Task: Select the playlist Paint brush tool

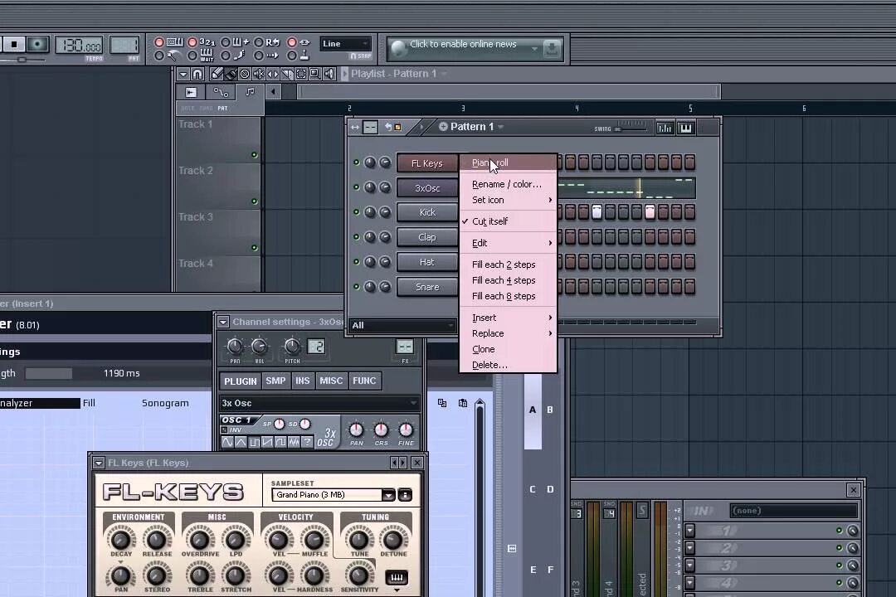Action: [231, 74]
